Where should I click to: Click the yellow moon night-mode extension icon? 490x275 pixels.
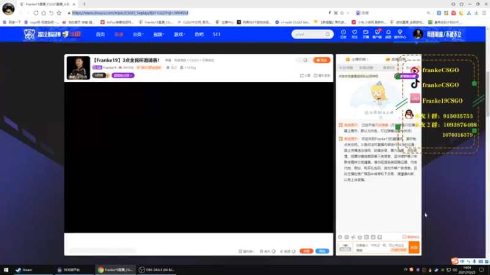(x=461, y=13)
